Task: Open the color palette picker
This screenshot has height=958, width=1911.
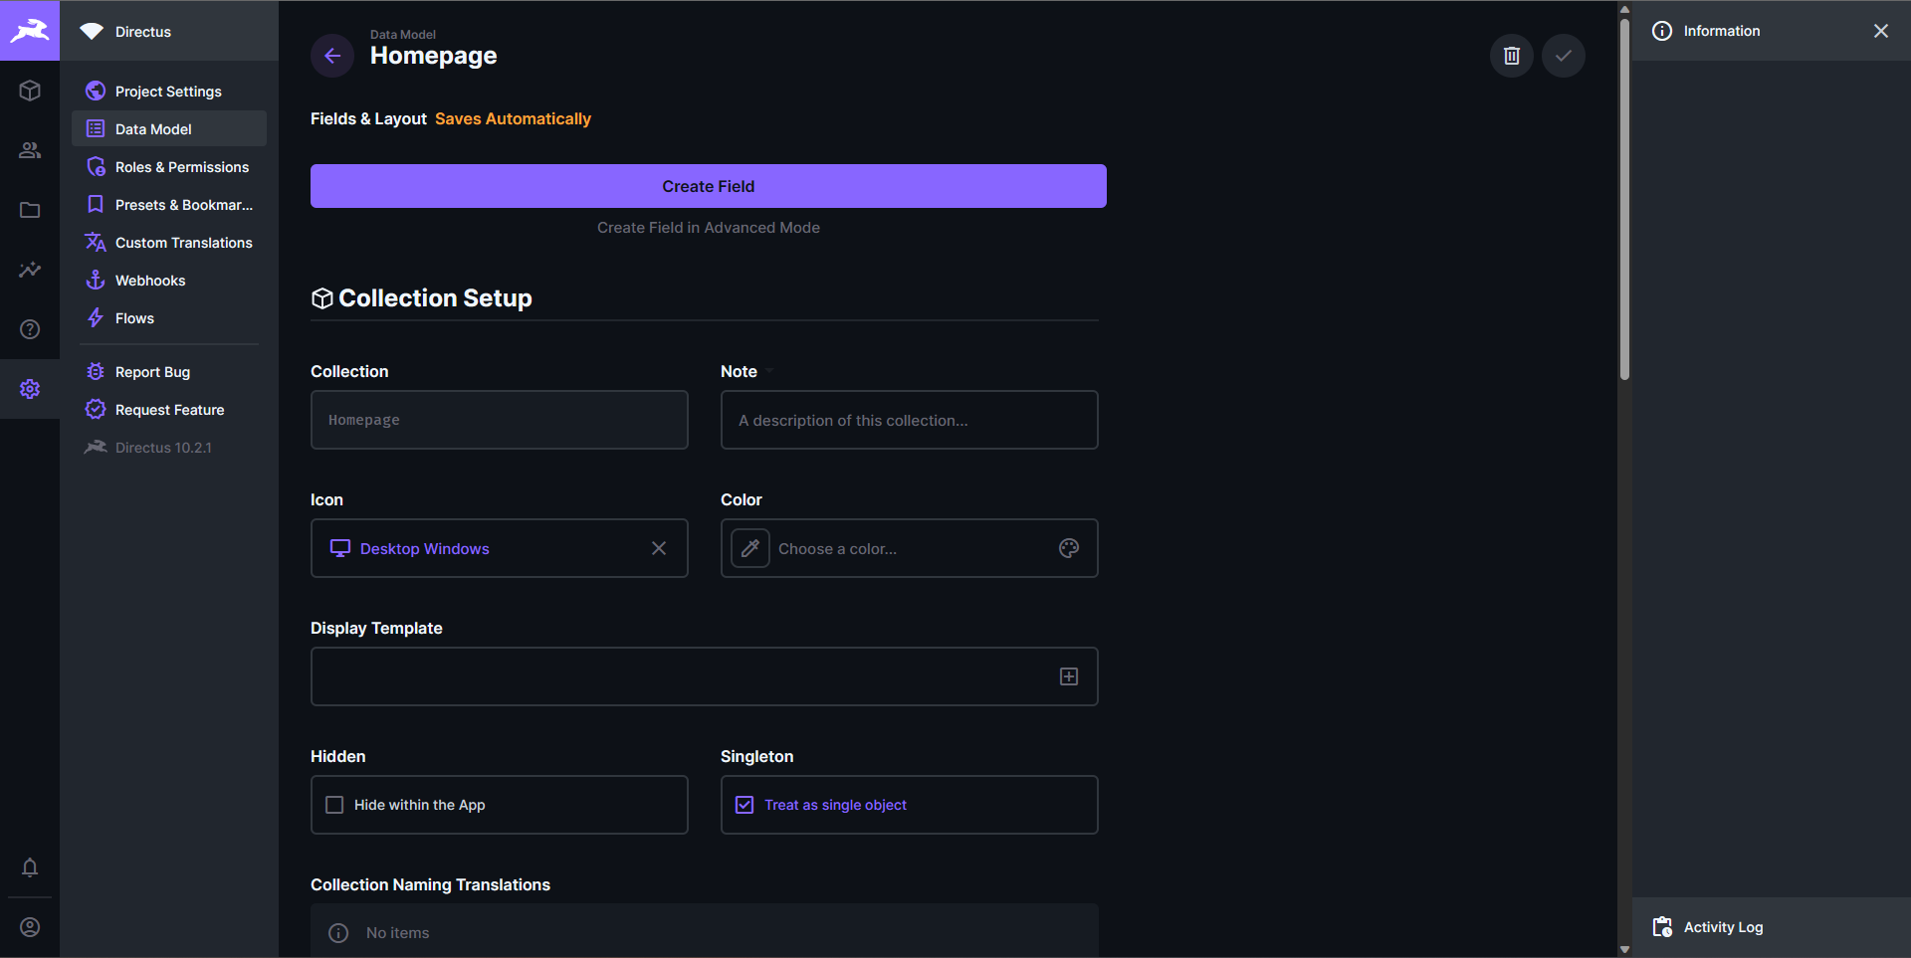Action: pyautogui.click(x=1068, y=548)
